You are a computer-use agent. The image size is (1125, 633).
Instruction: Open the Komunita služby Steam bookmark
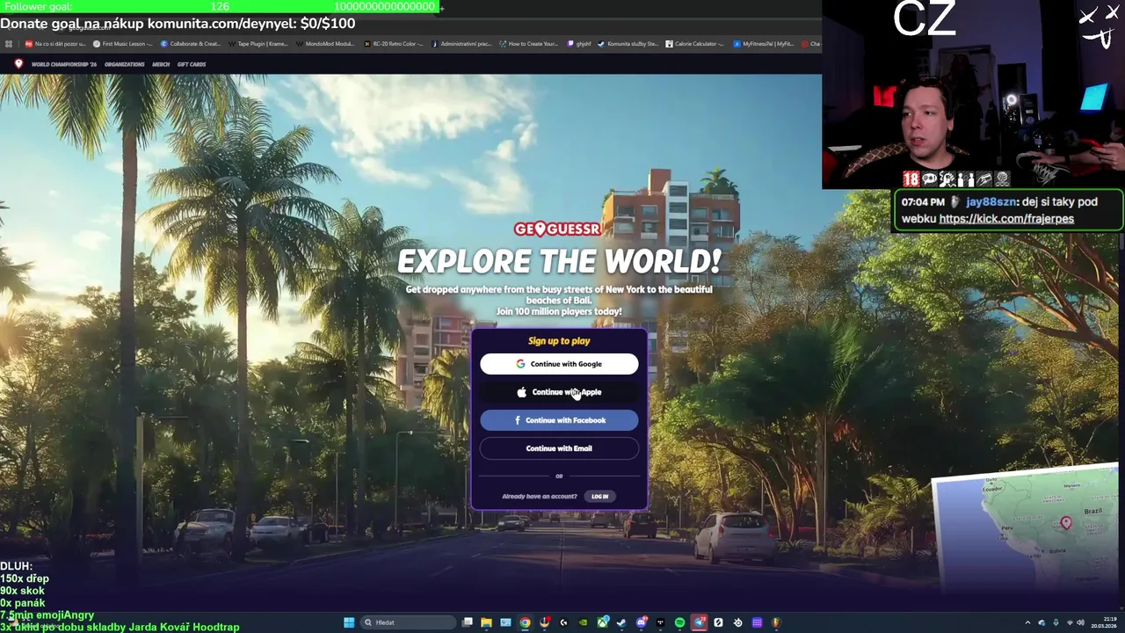pyautogui.click(x=628, y=43)
